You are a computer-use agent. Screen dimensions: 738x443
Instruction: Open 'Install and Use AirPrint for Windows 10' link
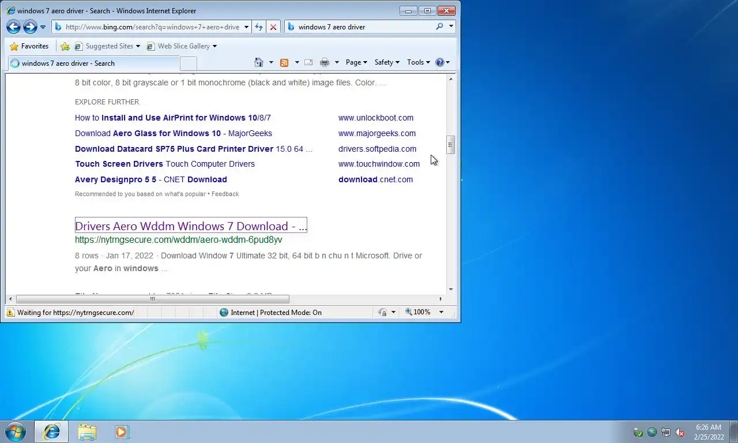tap(173, 118)
